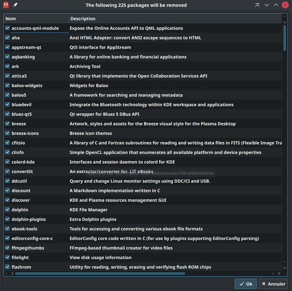Sort by the Nom column header
Image resolution: width=292 pixels, height=291 pixels.
click(36, 19)
